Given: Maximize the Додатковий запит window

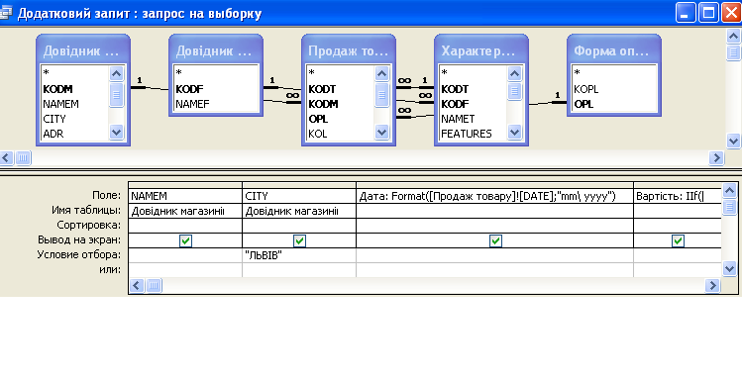Looking at the screenshot, I should coord(709,13).
